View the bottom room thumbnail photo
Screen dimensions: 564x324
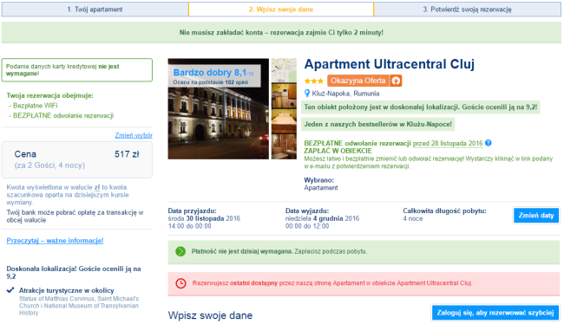284,147
